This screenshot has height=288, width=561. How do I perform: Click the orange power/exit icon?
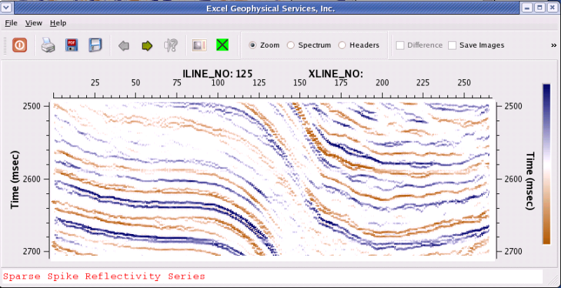point(20,46)
